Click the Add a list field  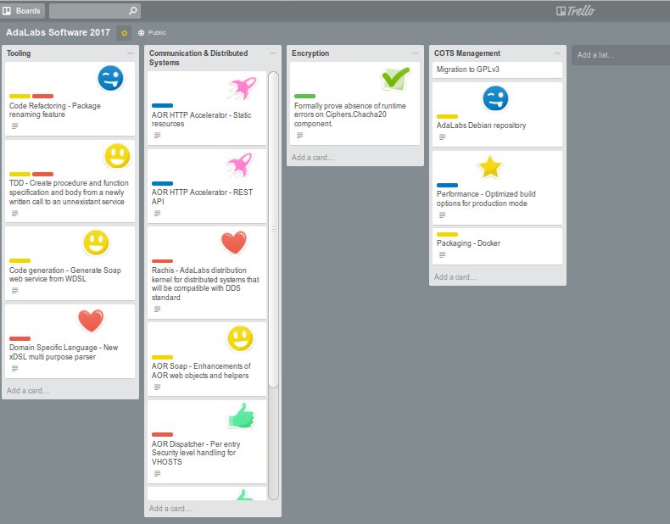621,55
